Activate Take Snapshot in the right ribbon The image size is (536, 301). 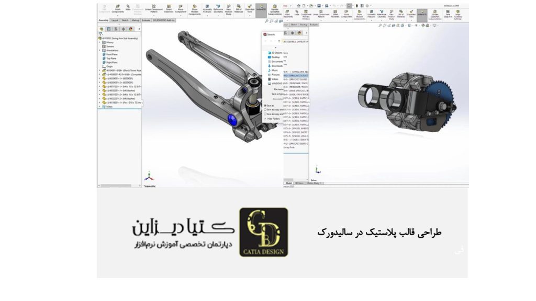pos(448,13)
